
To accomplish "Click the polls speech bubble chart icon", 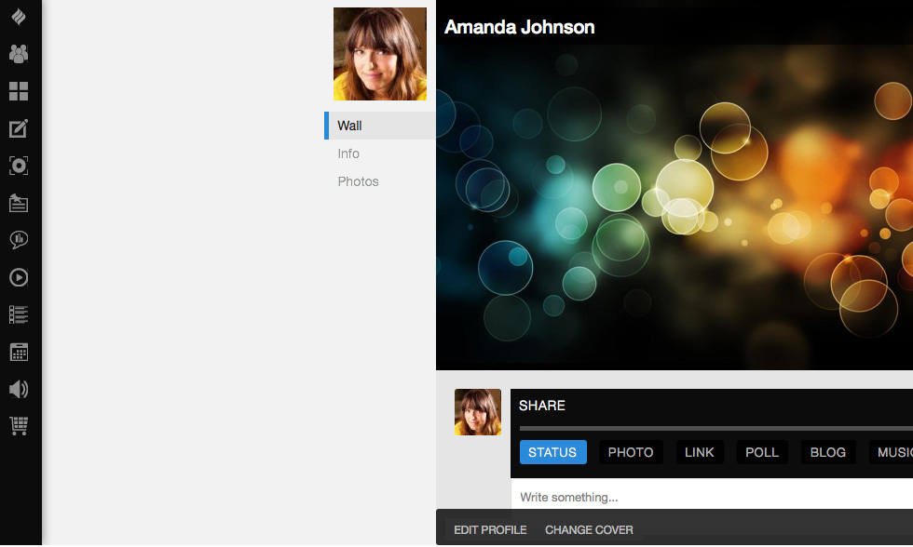I will pos(19,240).
